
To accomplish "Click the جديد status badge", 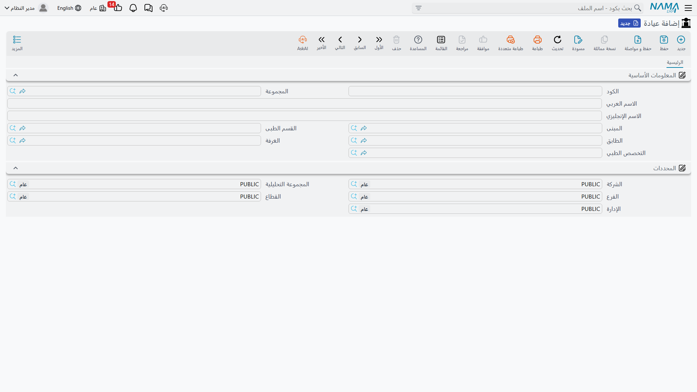I will coord(629,23).
